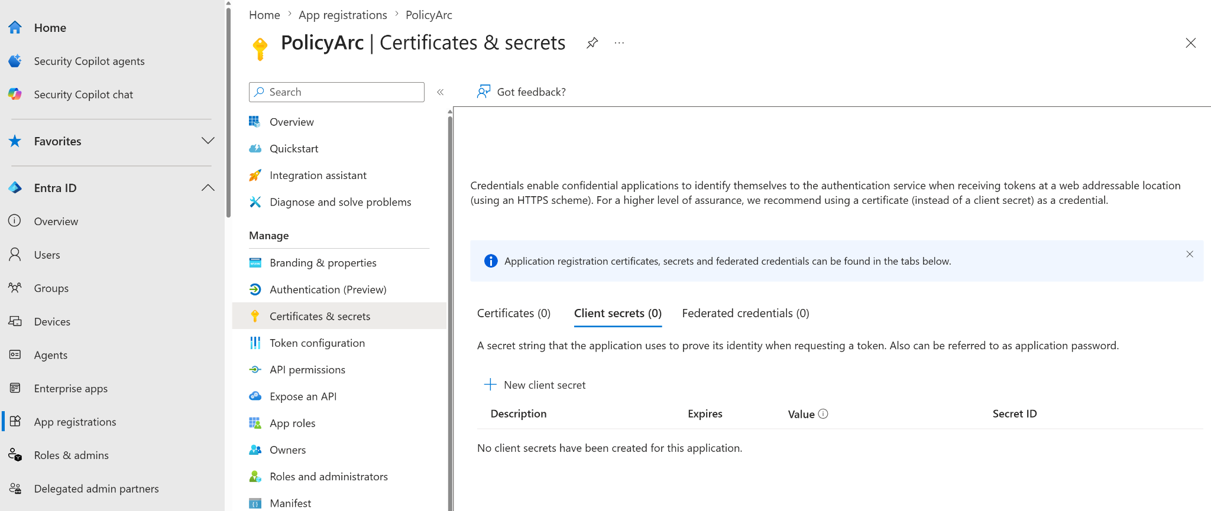The image size is (1211, 511).
Task: Dismiss the info banner about credentials
Action: coord(1190,254)
